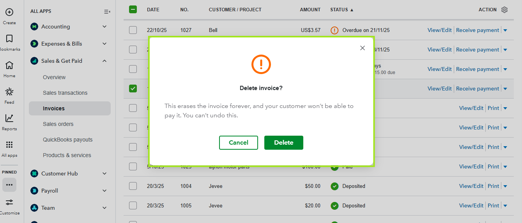Expand the Payroll chevron

pyautogui.click(x=104, y=191)
